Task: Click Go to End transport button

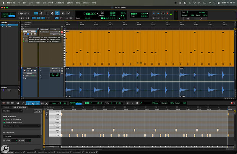Action: click(167, 18)
